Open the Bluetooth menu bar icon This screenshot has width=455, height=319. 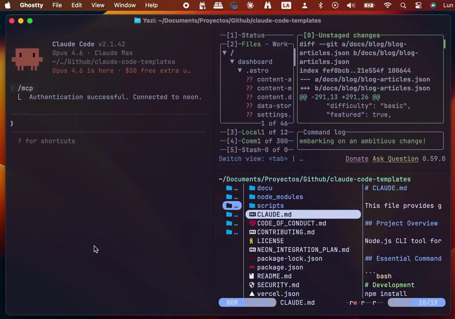[320, 5]
